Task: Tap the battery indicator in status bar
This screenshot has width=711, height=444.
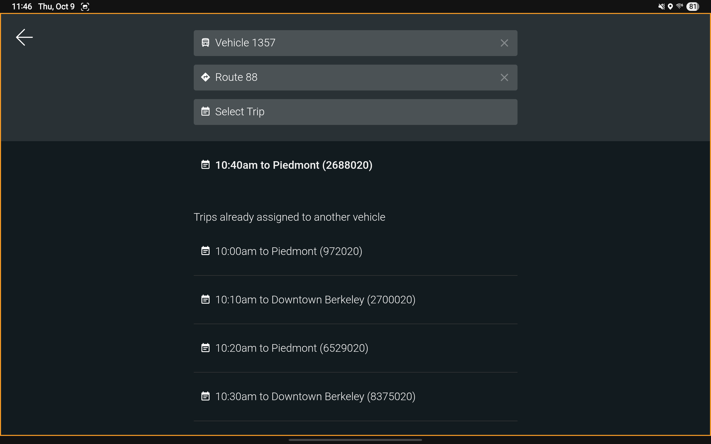Action: (x=692, y=6)
